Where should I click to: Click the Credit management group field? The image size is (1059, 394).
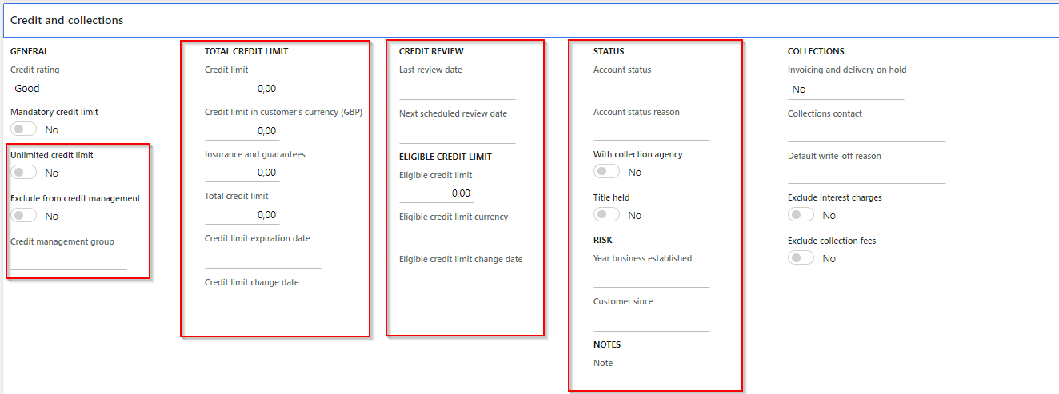(x=68, y=261)
